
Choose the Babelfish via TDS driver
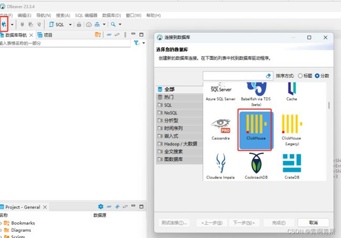pos(256,95)
